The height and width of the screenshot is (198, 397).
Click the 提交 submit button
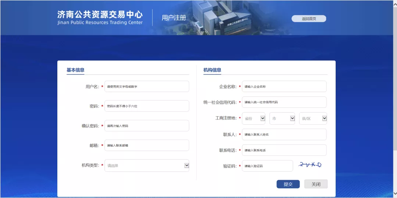pos(288,184)
